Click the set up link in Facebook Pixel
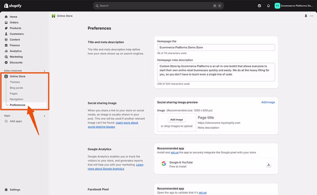Image resolution: width=317 pixels, height=195 pixels. coord(203,193)
